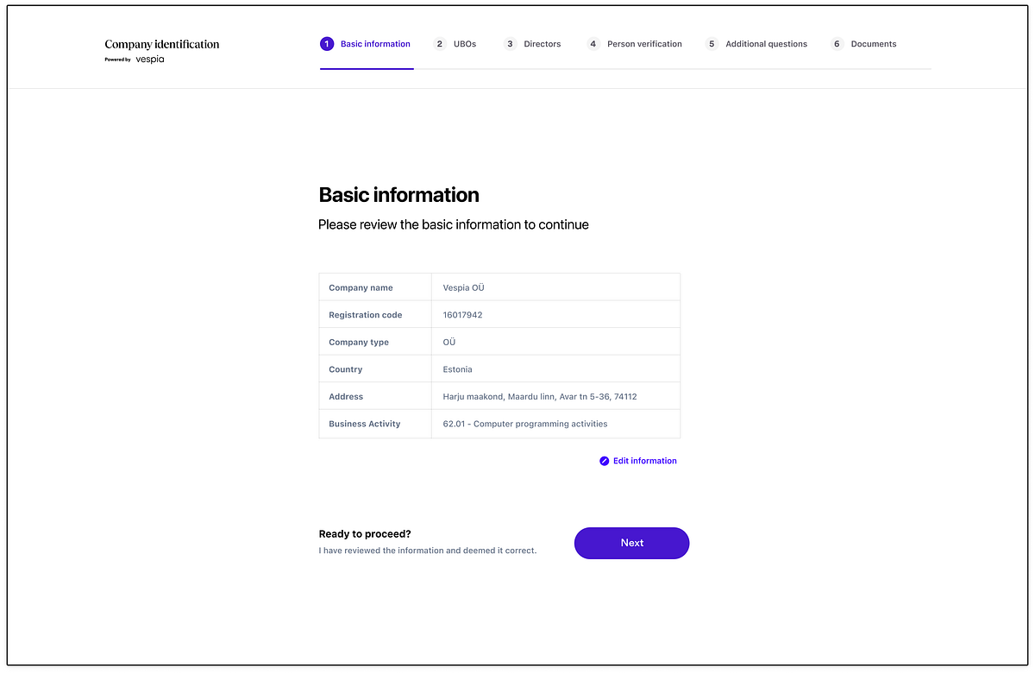
Task: Click the Powered by label
Action: [x=118, y=60]
